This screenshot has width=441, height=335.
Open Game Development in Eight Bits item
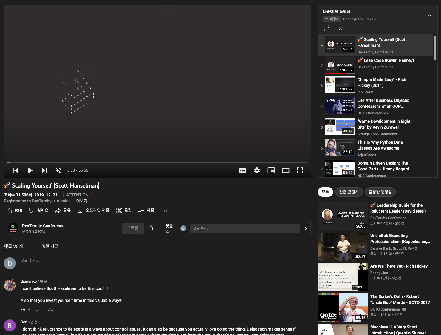[x=375, y=127]
